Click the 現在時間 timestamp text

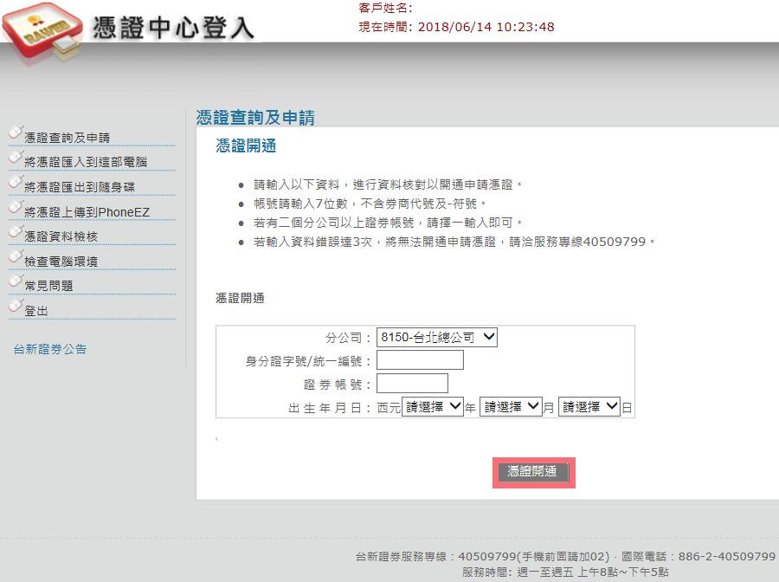coord(456,27)
